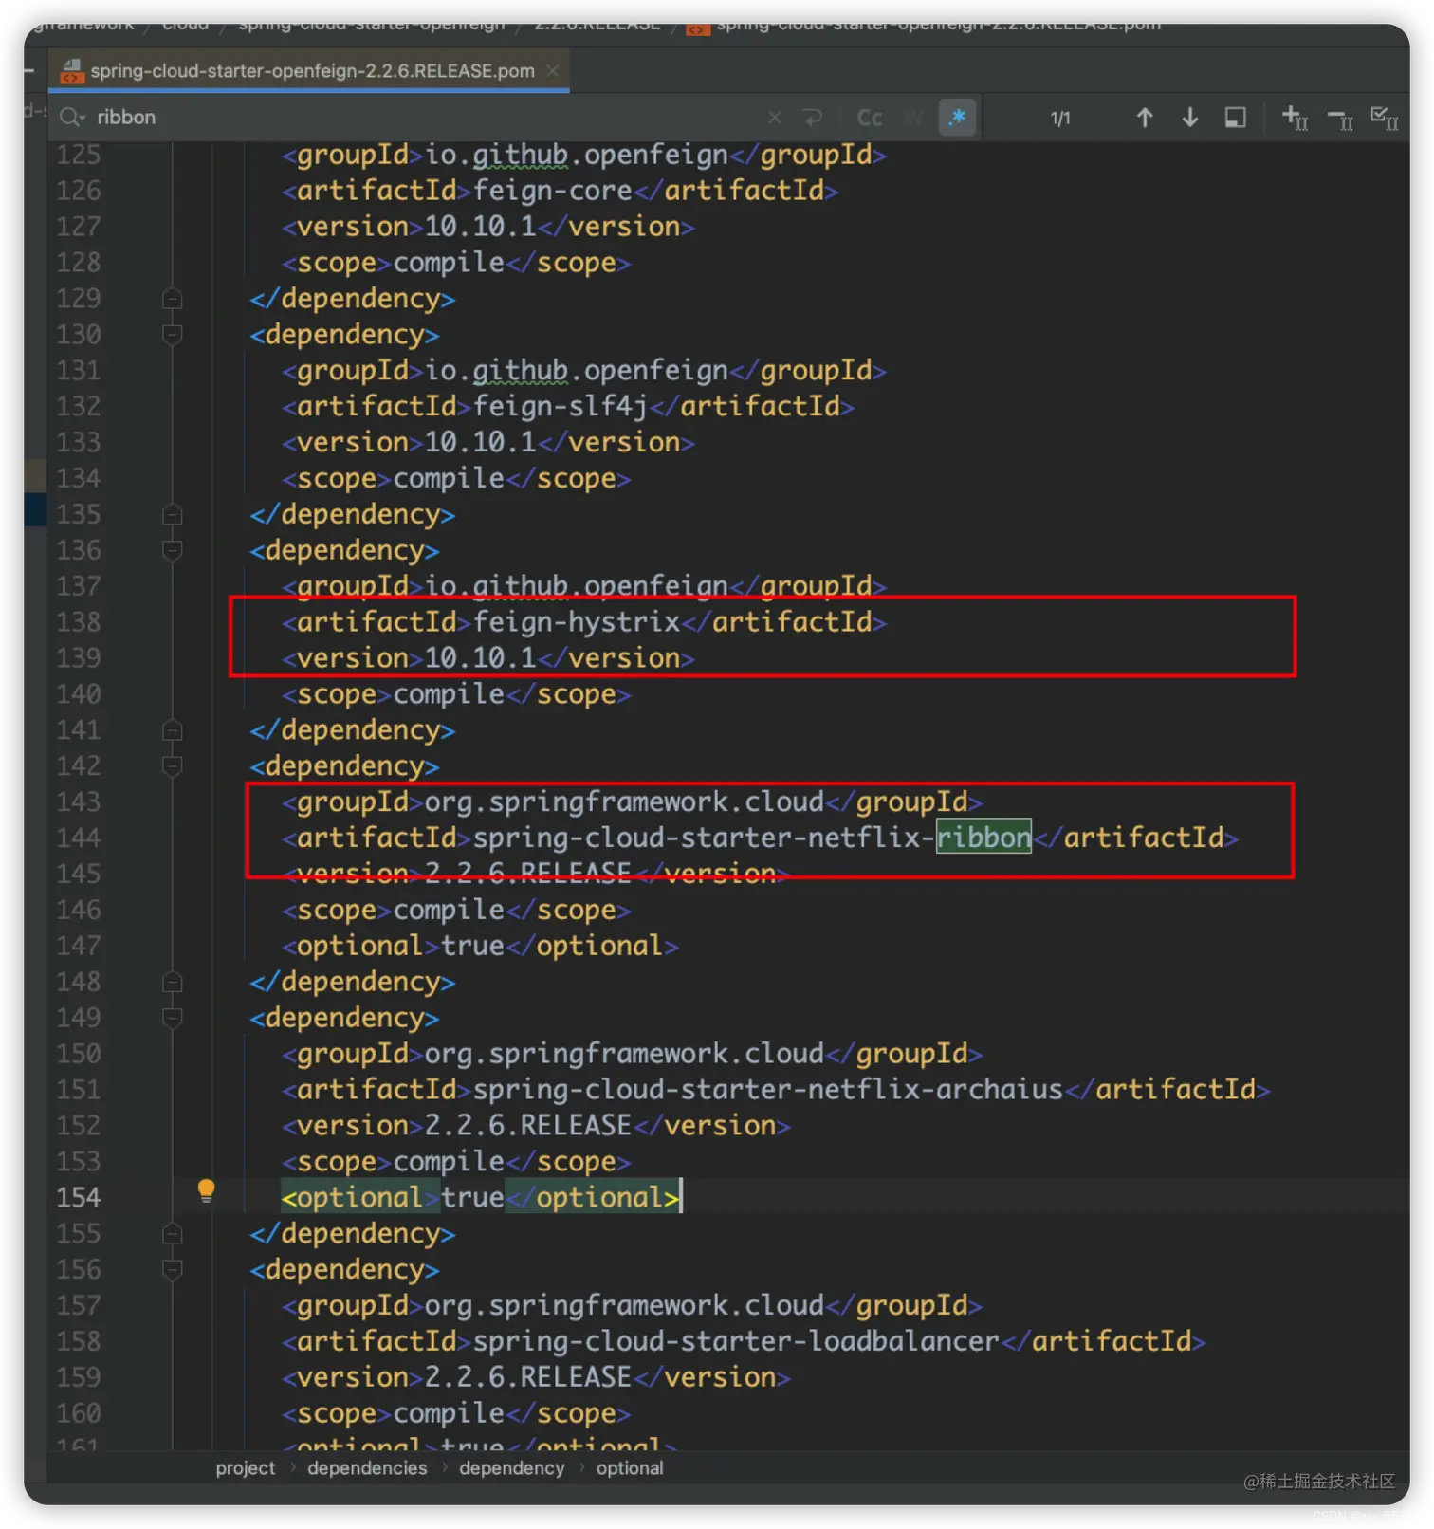Disable the Regex search toggle
Screen dimensions: 1434x1529
957,118
